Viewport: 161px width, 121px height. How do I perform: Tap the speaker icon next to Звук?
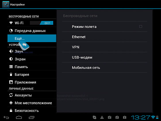(x=11, y=51)
